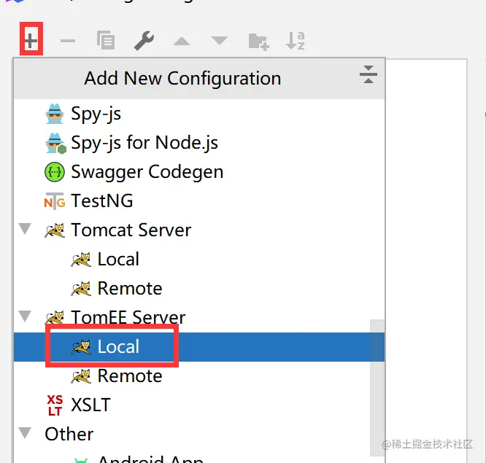Viewport: 486px width, 463px height.
Task: Choose Remote under Tomcat Server
Action: [x=199, y=288]
